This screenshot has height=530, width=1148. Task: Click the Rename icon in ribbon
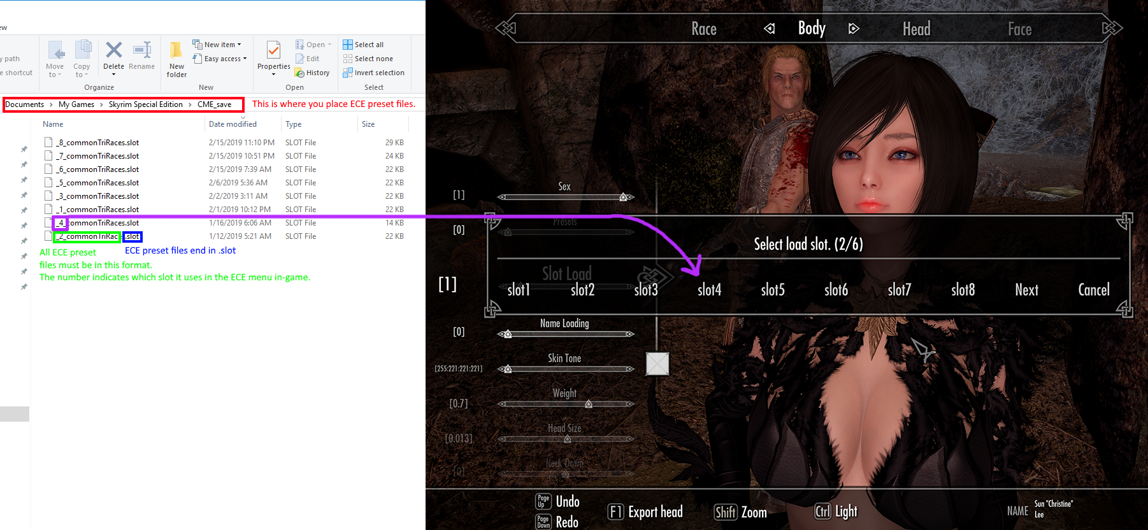[142, 50]
